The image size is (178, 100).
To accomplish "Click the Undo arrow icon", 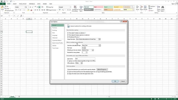I will [x=7, y=1].
